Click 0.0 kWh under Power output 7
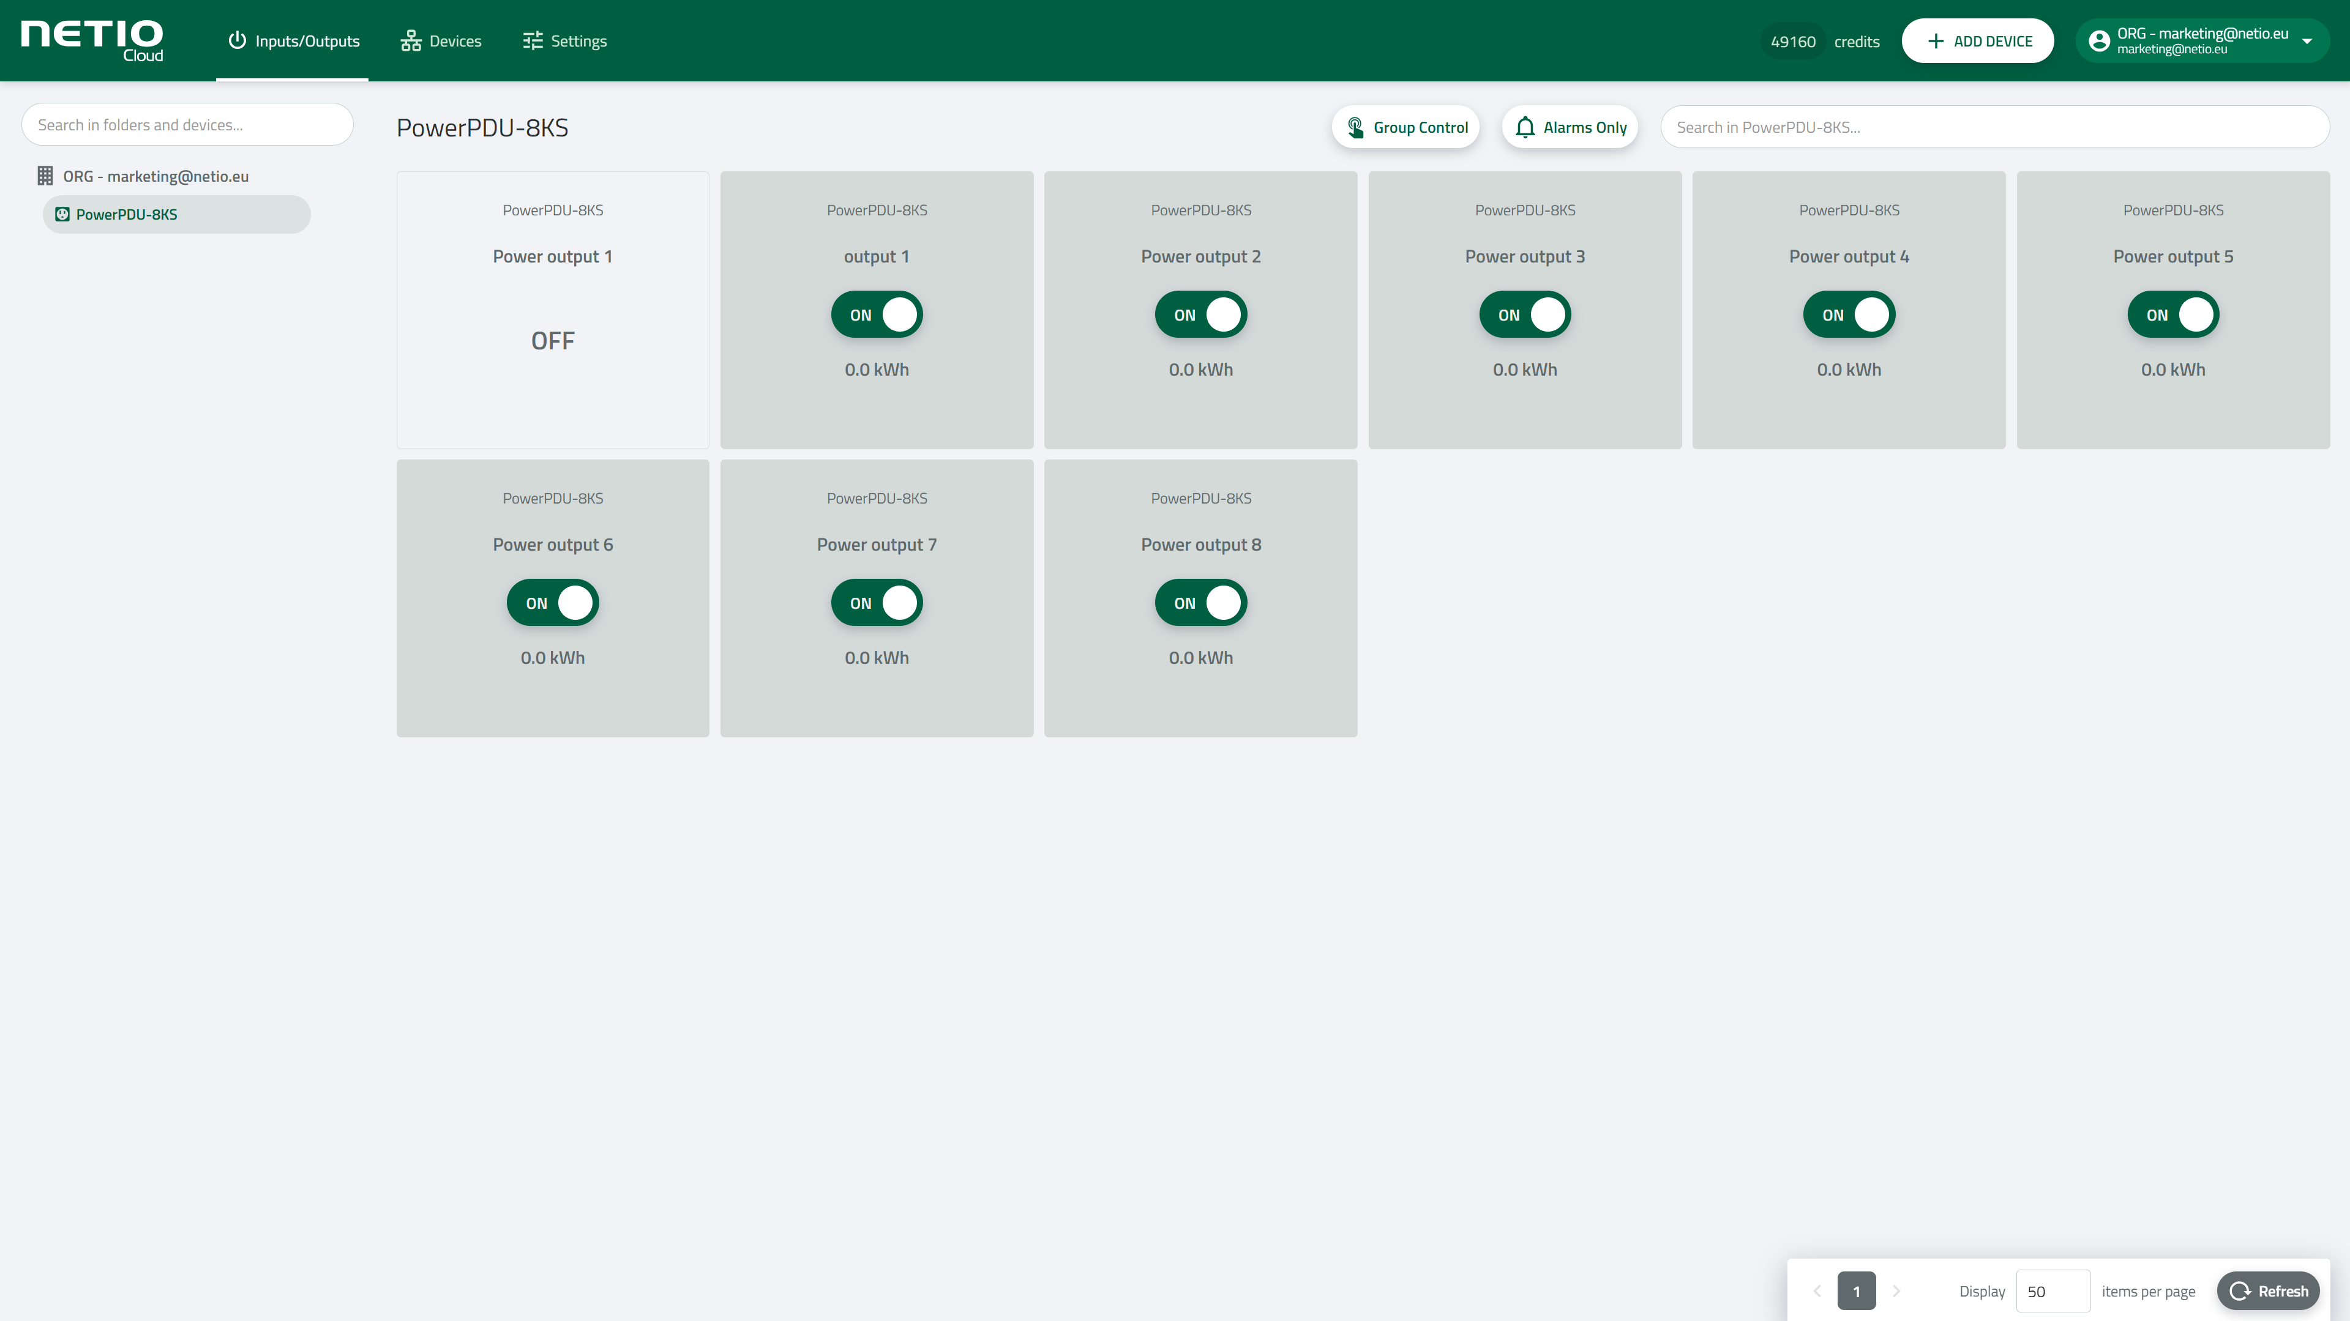This screenshot has height=1321, width=2350. click(x=877, y=657)
